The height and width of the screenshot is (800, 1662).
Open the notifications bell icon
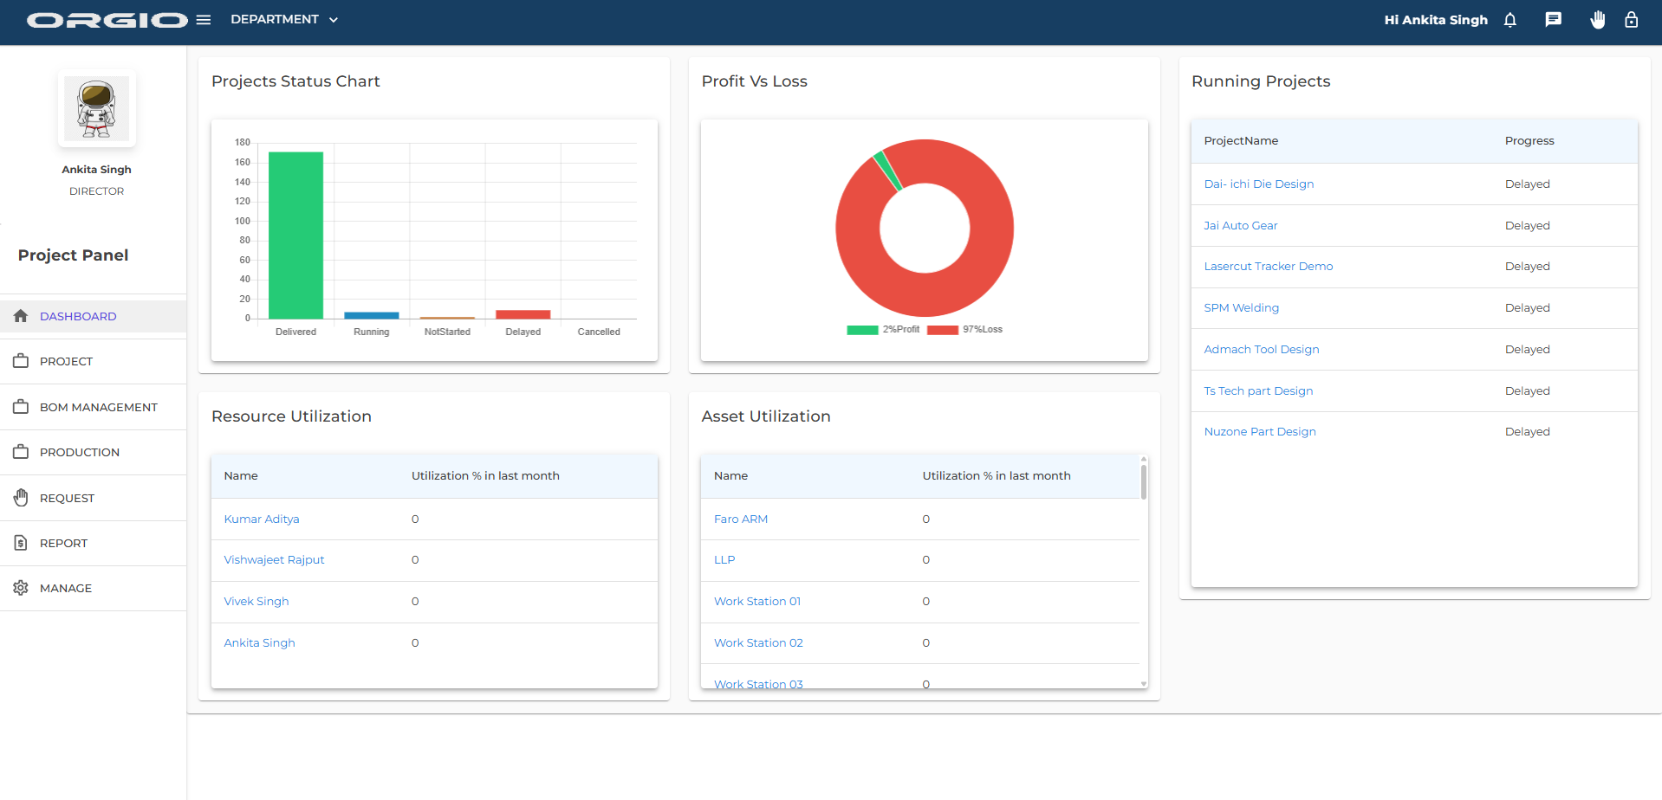click(x=1509, y=20)
